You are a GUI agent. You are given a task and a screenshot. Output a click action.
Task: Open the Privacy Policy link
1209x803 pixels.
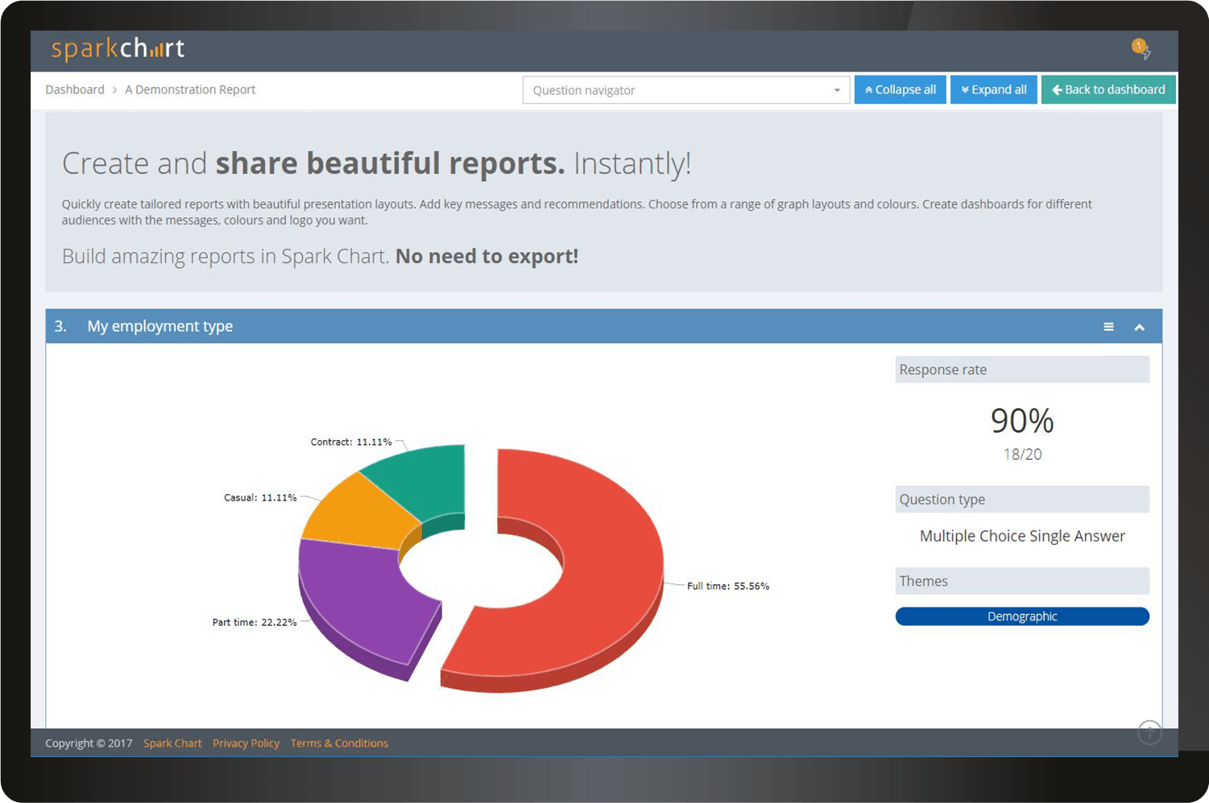click(x=246, y=743)
